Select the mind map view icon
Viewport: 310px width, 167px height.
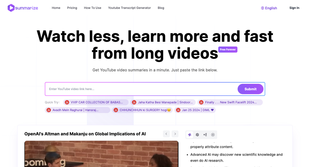tap(205, 135)
